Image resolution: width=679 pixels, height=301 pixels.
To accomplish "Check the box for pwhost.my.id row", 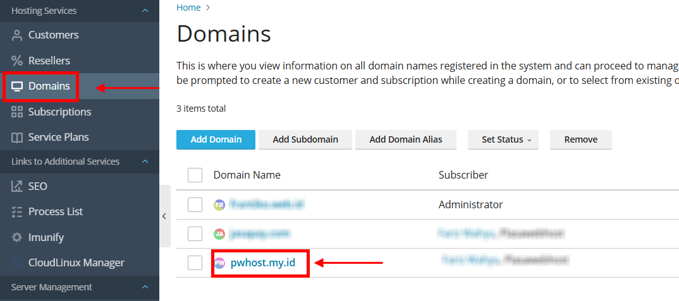I will pyautogui.click(x=195, y=263).
